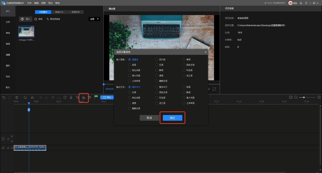This screenshot has height=173, width=322.
Task: Click the undo arrow in the timeline toolbar
Action: (4, 97)
